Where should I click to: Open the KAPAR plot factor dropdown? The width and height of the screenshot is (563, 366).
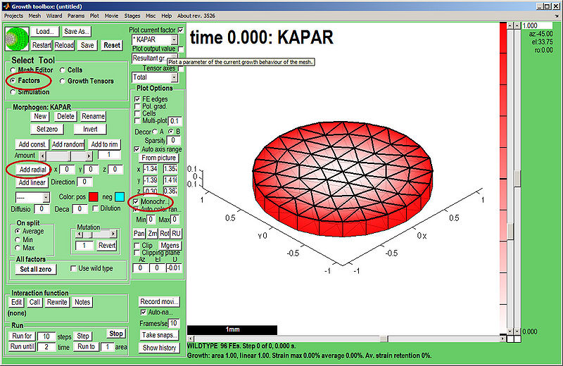[x=153, y=40]
